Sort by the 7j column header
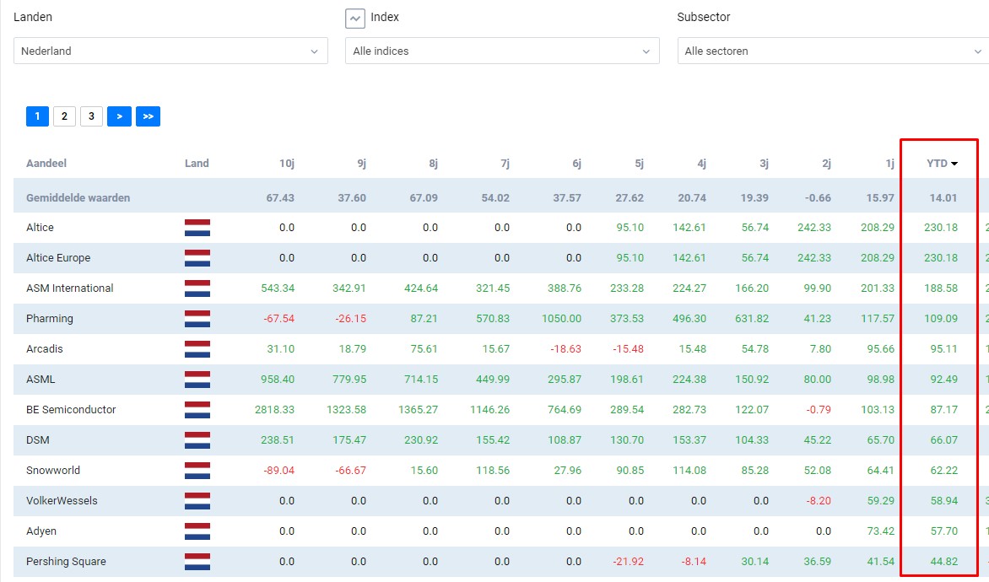Viewport: 989px width, 582px height. click(505, 164)
